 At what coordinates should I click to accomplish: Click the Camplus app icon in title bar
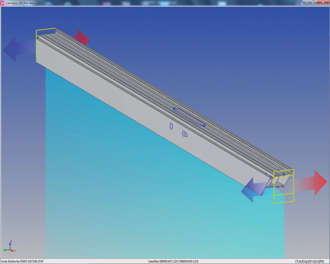(3, 3)
